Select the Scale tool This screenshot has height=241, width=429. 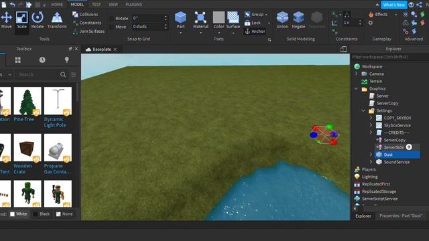point(21,20)
